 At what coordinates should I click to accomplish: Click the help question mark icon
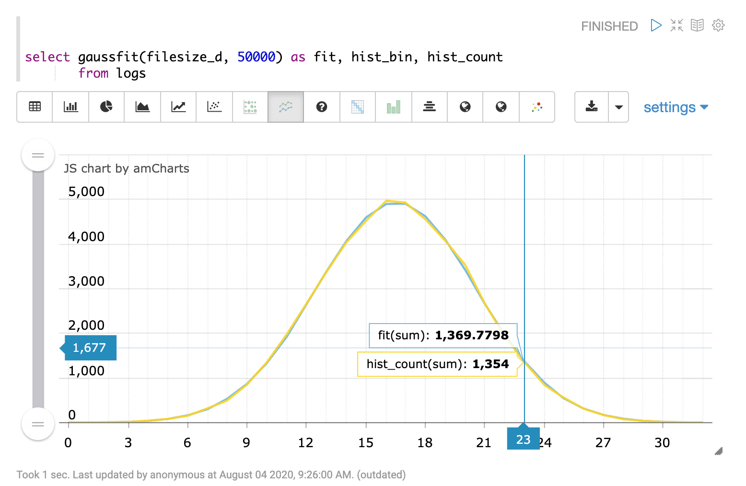tap(321, 107)
